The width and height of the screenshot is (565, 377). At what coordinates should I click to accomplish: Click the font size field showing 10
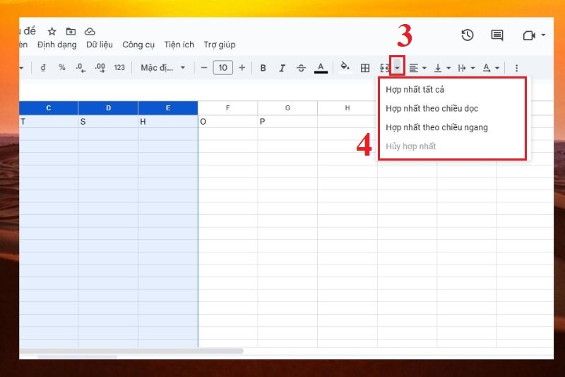pyautogui.click(x=222, y=67)
